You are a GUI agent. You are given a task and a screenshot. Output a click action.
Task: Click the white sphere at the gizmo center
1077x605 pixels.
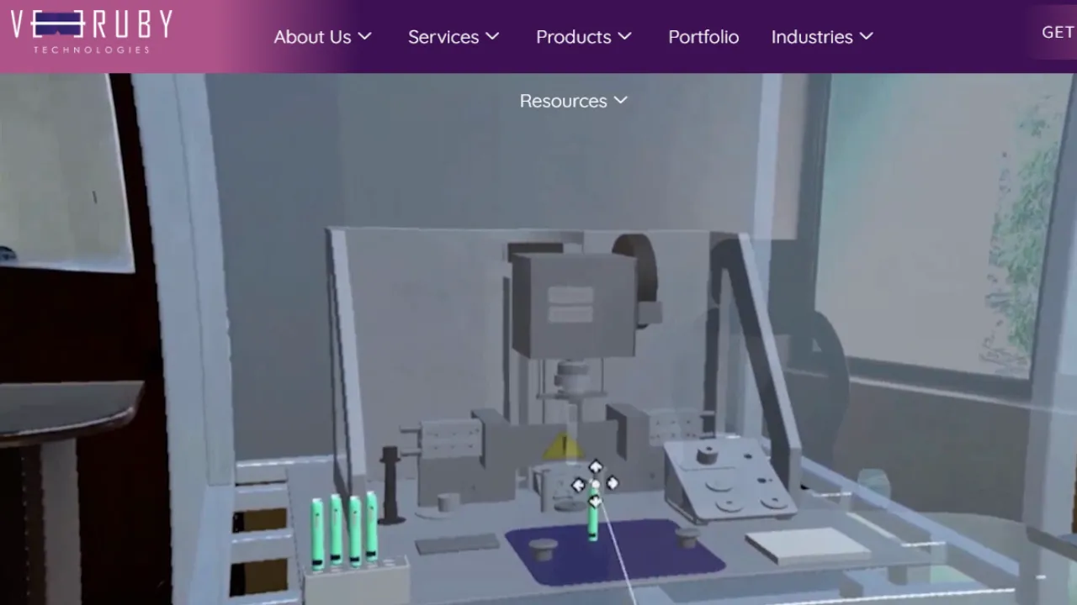(596, 485)
